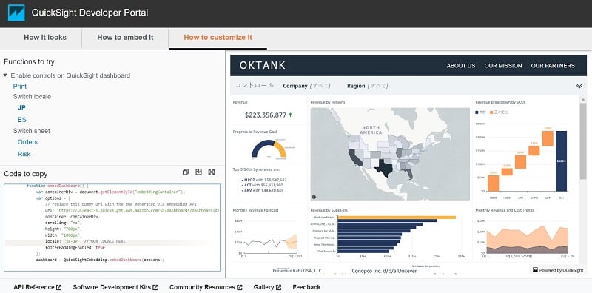Open OUR PARTNERS menu item
592x293 pixels.
point(553,65)
